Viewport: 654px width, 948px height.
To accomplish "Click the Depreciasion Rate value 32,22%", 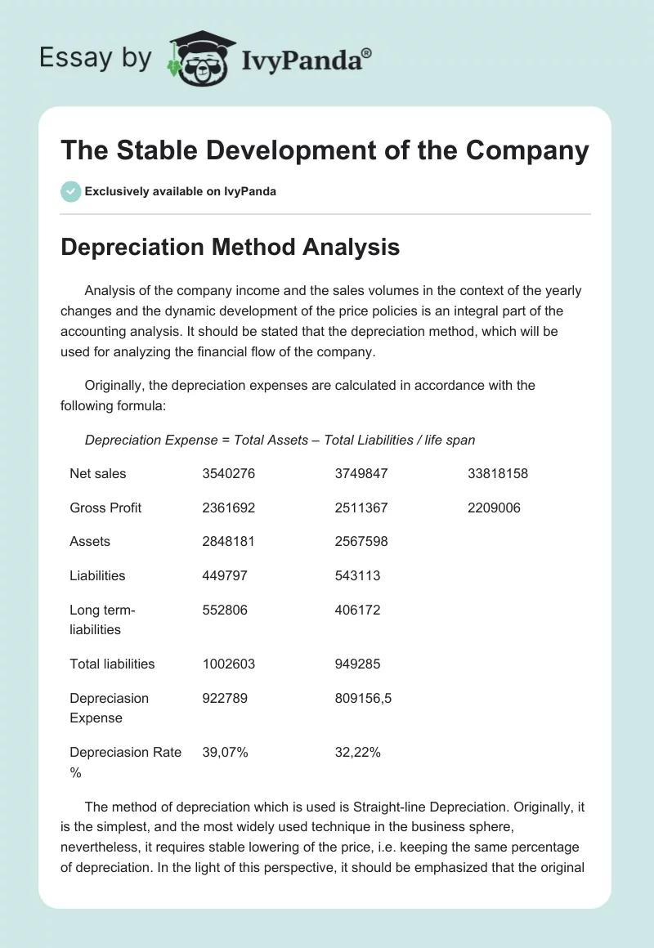I will click(x=357, y=752).
